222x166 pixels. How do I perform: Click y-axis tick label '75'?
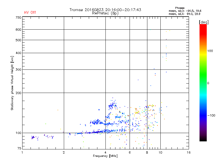19,148
